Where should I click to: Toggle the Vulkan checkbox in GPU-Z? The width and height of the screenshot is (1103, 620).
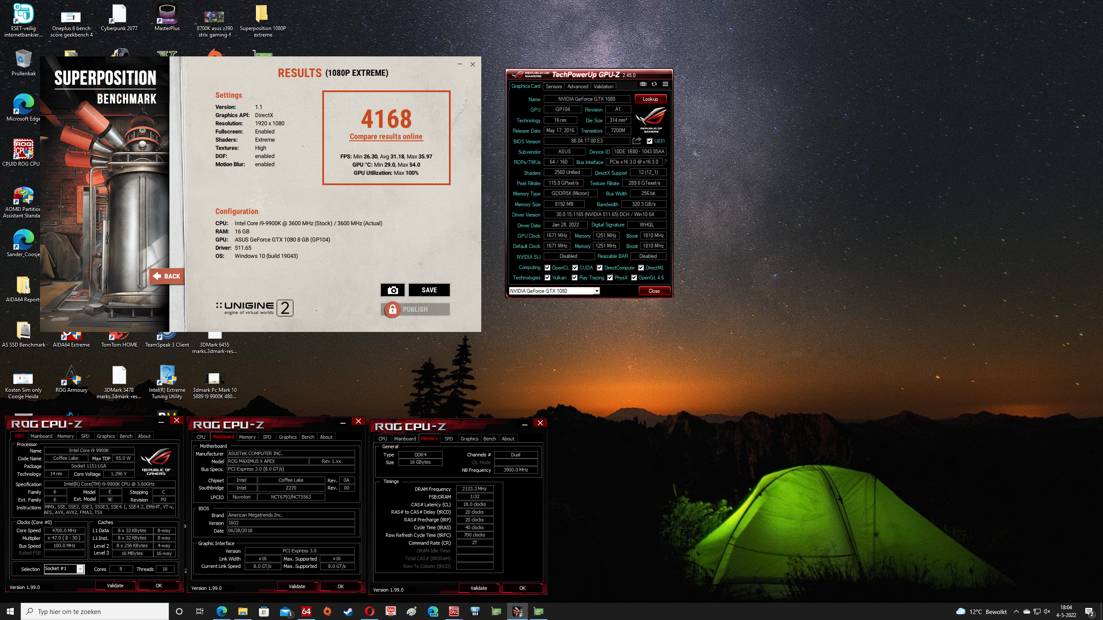point(548,278)
